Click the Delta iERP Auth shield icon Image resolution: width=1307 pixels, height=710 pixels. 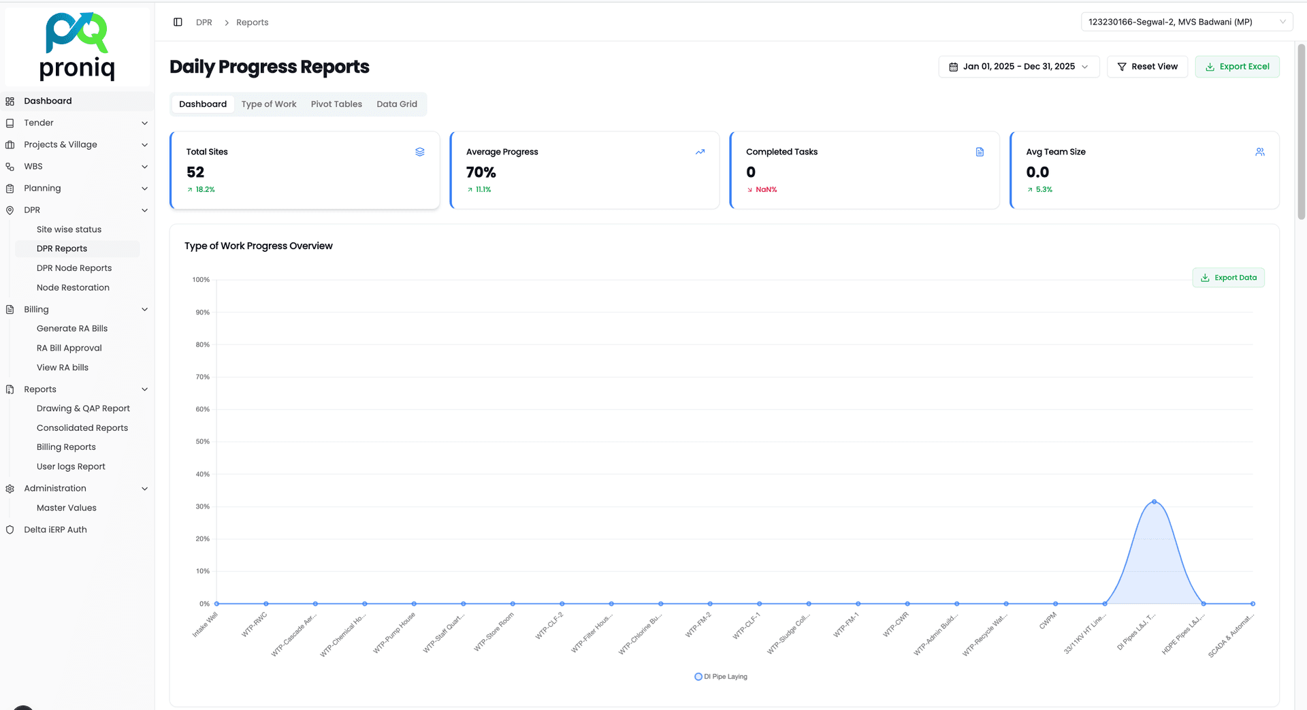tap(10, 530)
